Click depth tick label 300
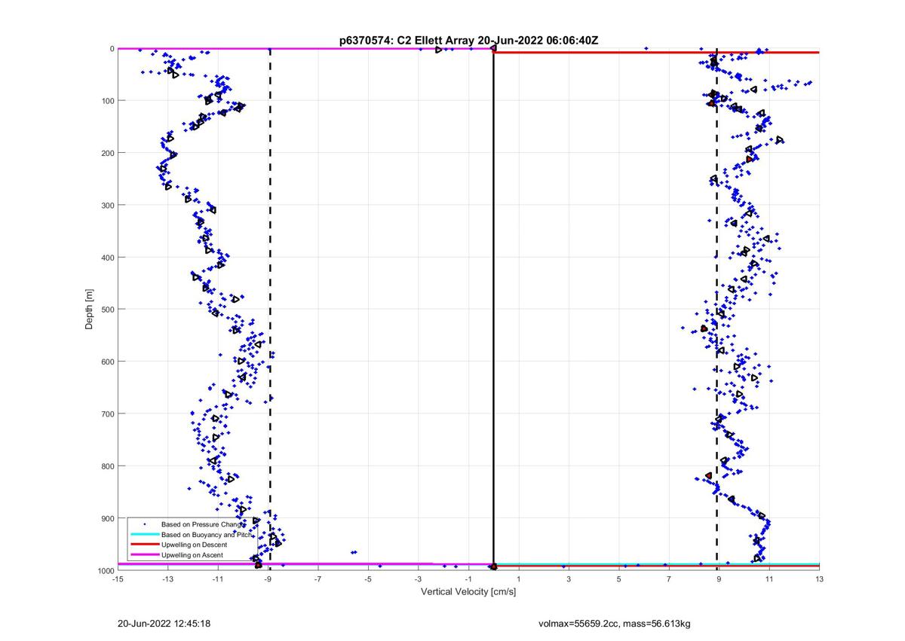 [107, 205]
